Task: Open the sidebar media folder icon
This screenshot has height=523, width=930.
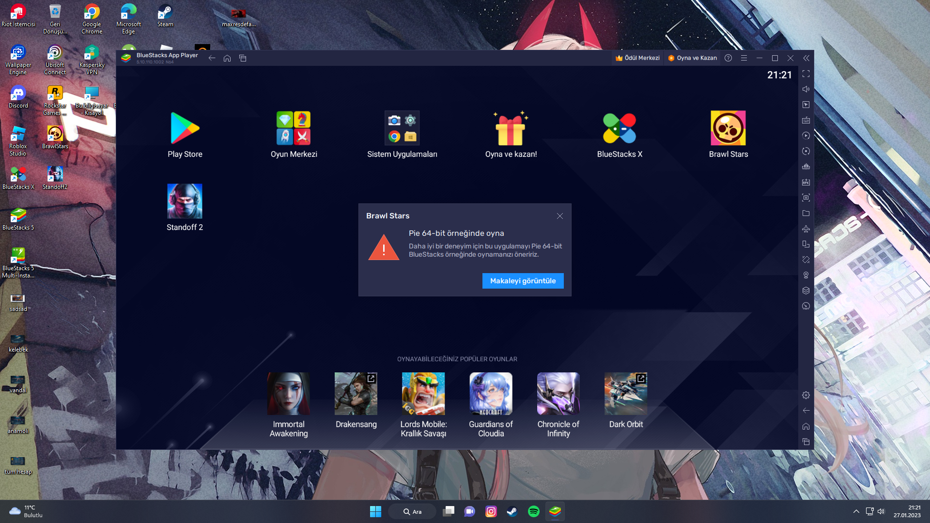Action: (806, 213)
